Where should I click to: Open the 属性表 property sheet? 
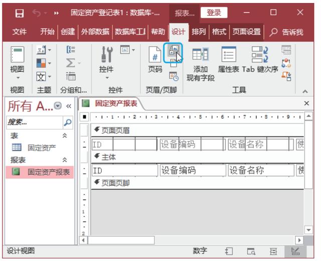[x=229, y=60]
